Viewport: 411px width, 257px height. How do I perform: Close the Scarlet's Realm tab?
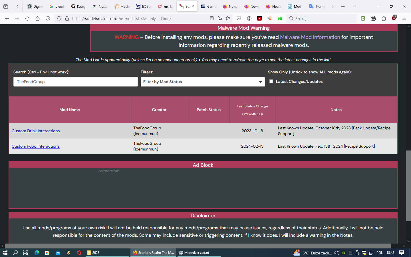(x=193, y=6)
